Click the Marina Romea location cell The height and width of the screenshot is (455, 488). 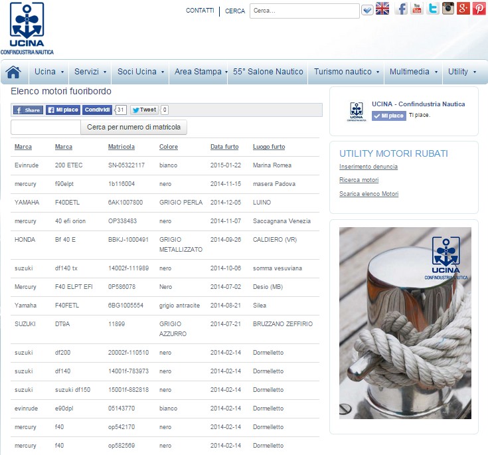(x=272, y=165)
